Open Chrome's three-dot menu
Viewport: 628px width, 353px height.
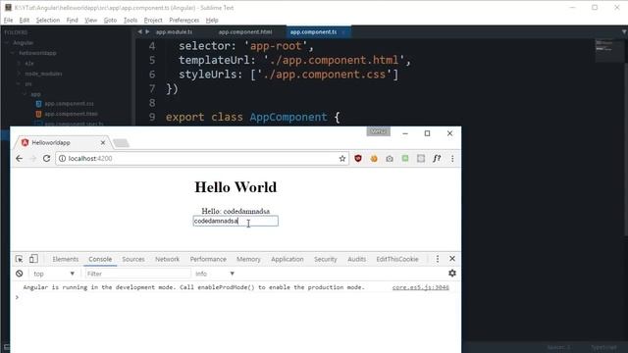click(x=452, y=159)
